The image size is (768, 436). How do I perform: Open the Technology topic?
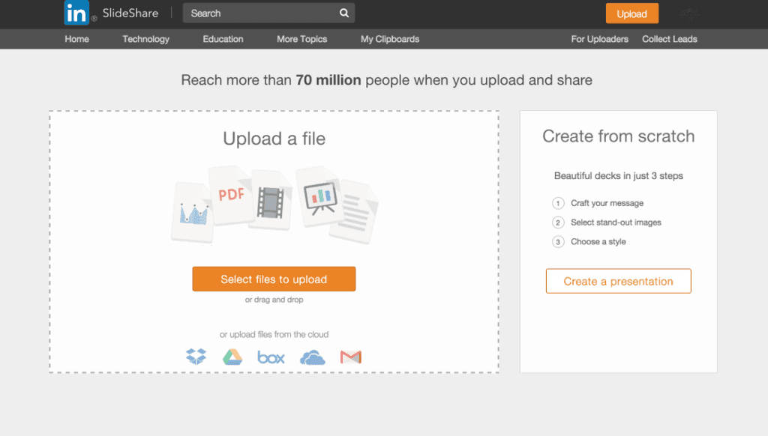pos(145,39)
